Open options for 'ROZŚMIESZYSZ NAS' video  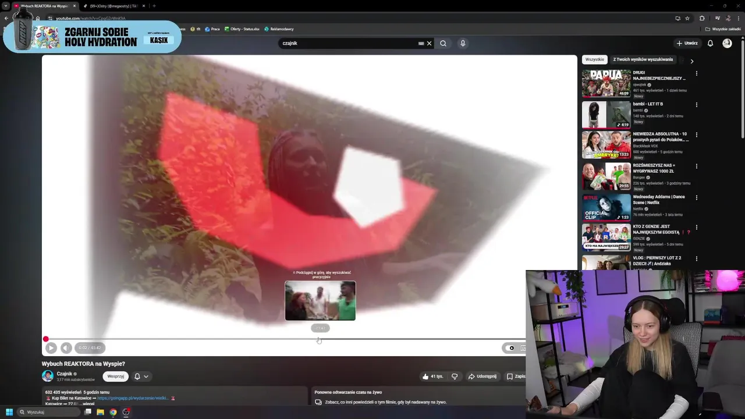(696, 166)
